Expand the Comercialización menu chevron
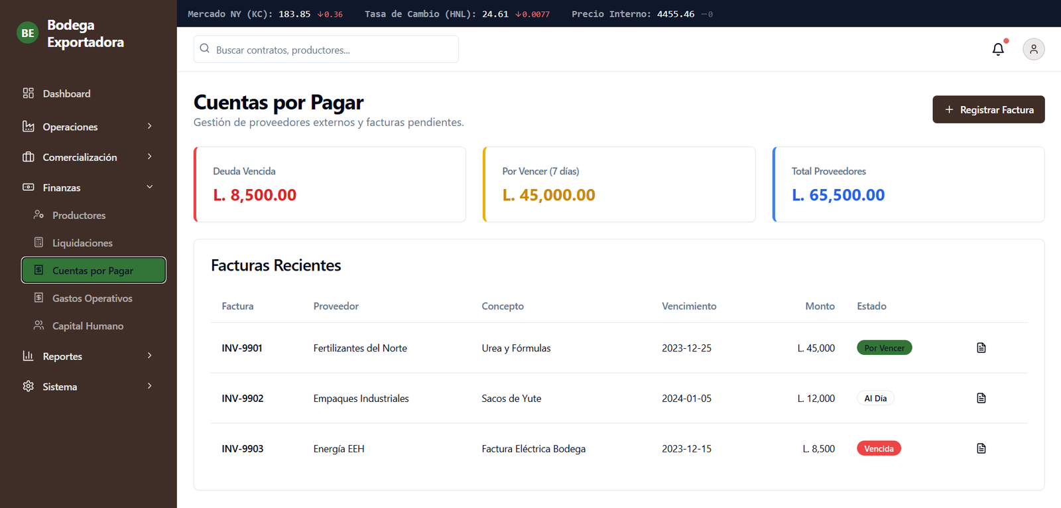 pyautogui.click(x=149, y=157)
